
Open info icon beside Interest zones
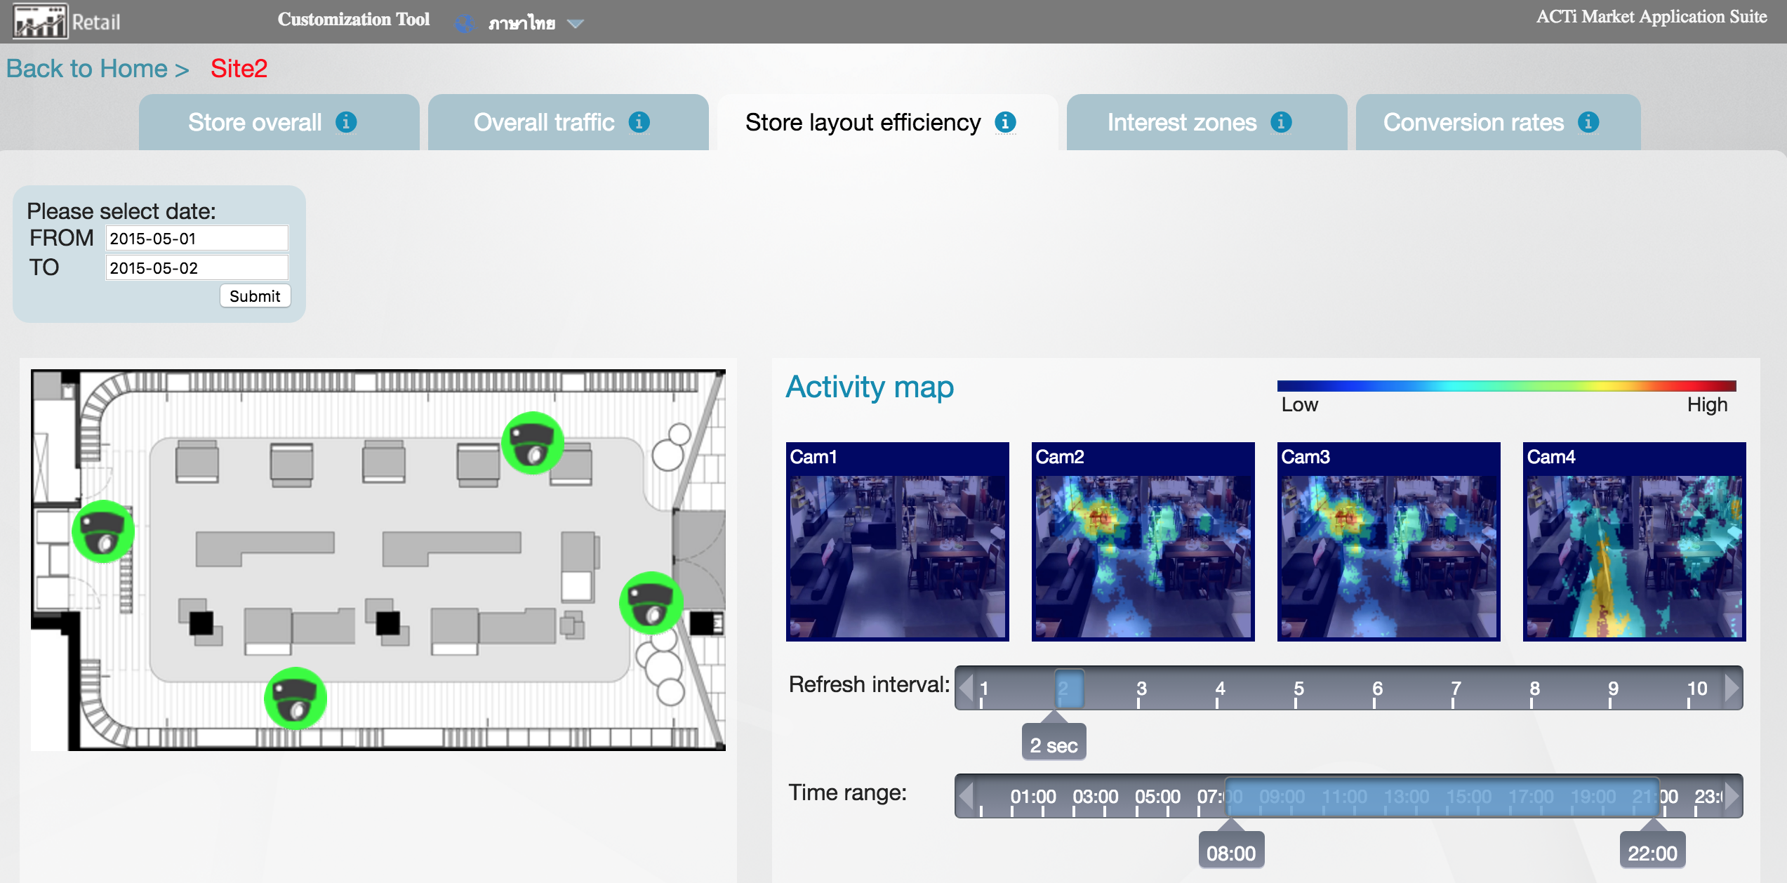[x=1281, y=122]
